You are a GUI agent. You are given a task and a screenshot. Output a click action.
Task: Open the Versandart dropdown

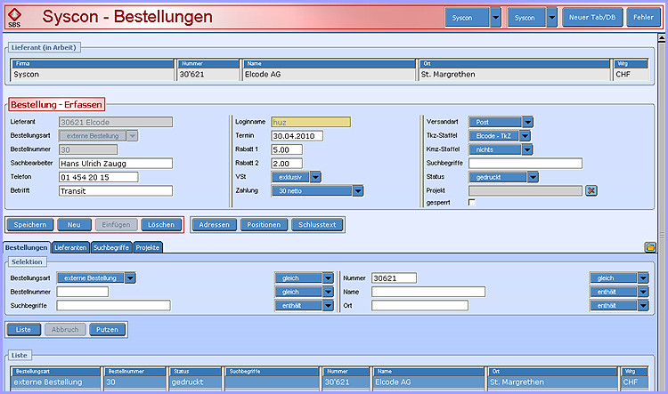point(527,122)
